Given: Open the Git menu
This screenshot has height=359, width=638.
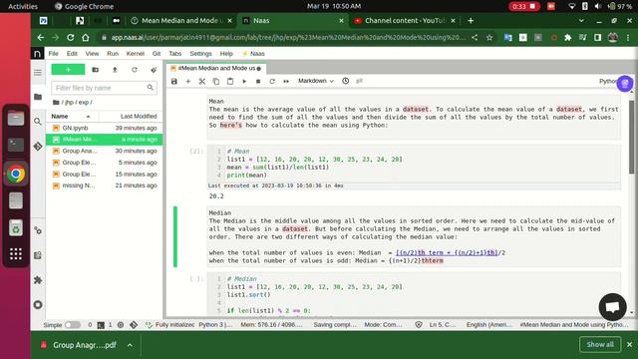Looking at the screenshot, I should point(157,53).
